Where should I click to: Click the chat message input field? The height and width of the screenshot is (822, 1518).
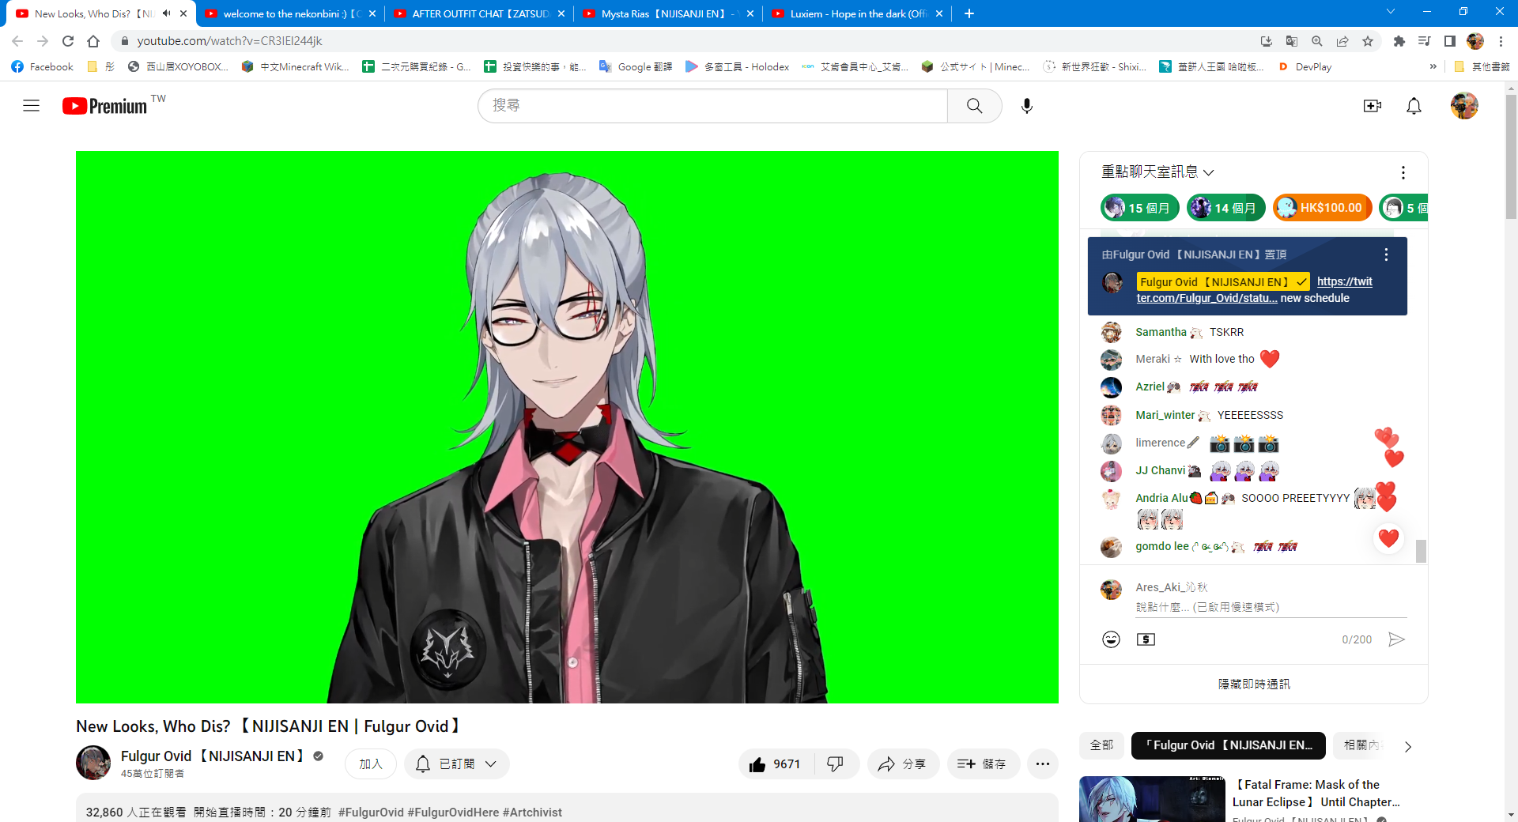[1271, 607]
